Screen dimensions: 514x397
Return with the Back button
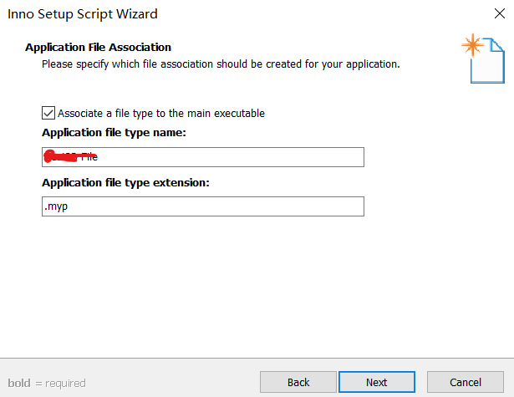(298, 382)
